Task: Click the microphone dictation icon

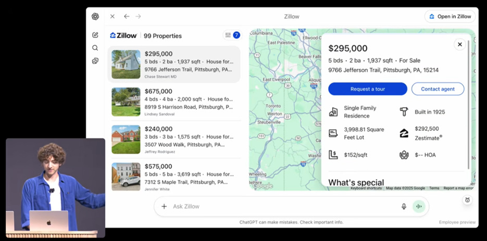Action: [x=404, y=206]
